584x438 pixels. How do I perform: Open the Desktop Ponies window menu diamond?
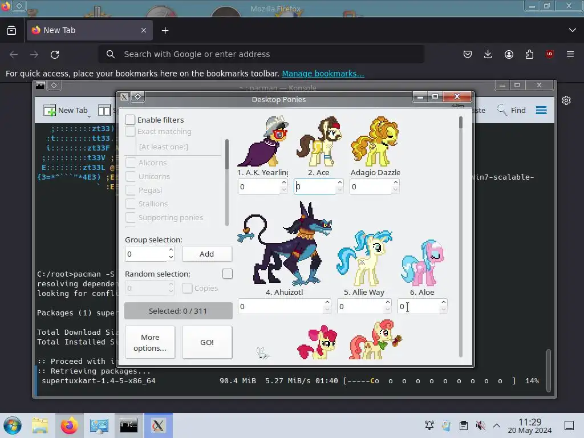(x=137, y=97)
